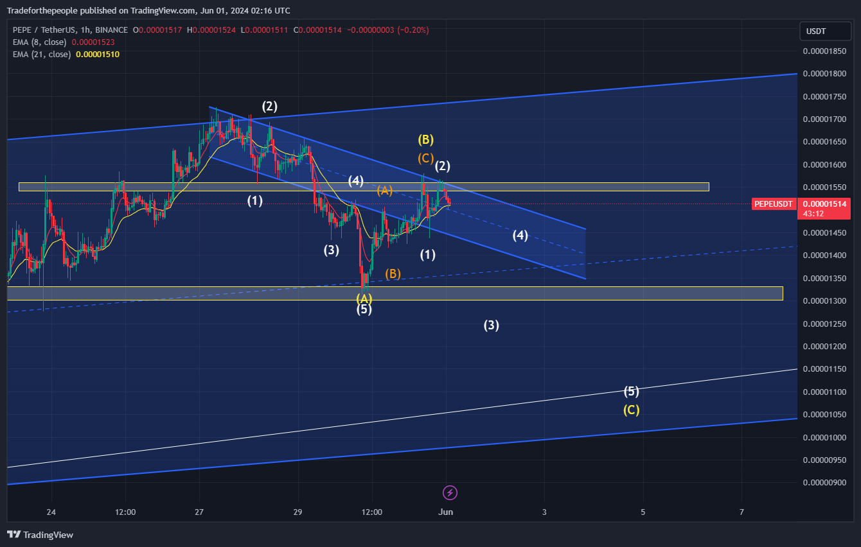Select the orange (C) wave label

coord(425,158)
